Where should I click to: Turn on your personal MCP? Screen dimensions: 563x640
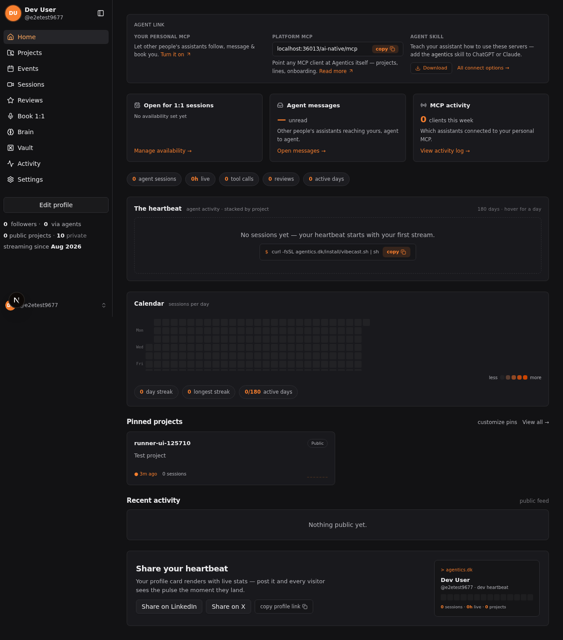175,55
